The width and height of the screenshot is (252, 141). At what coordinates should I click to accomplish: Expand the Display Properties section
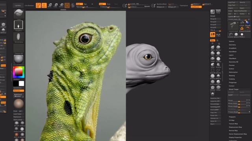235,137
